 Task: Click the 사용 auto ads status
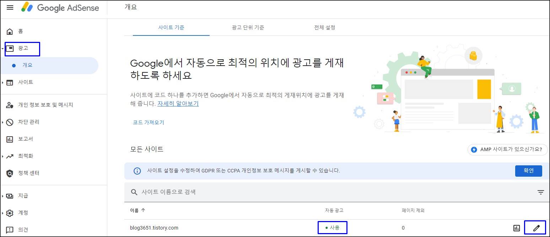click(x=332, y=228)
